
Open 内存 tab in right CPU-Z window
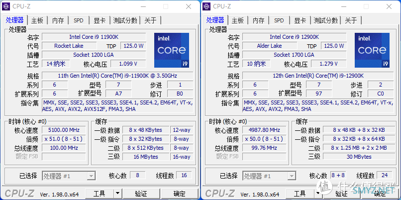pyautogui.click(x=259, y=20)
